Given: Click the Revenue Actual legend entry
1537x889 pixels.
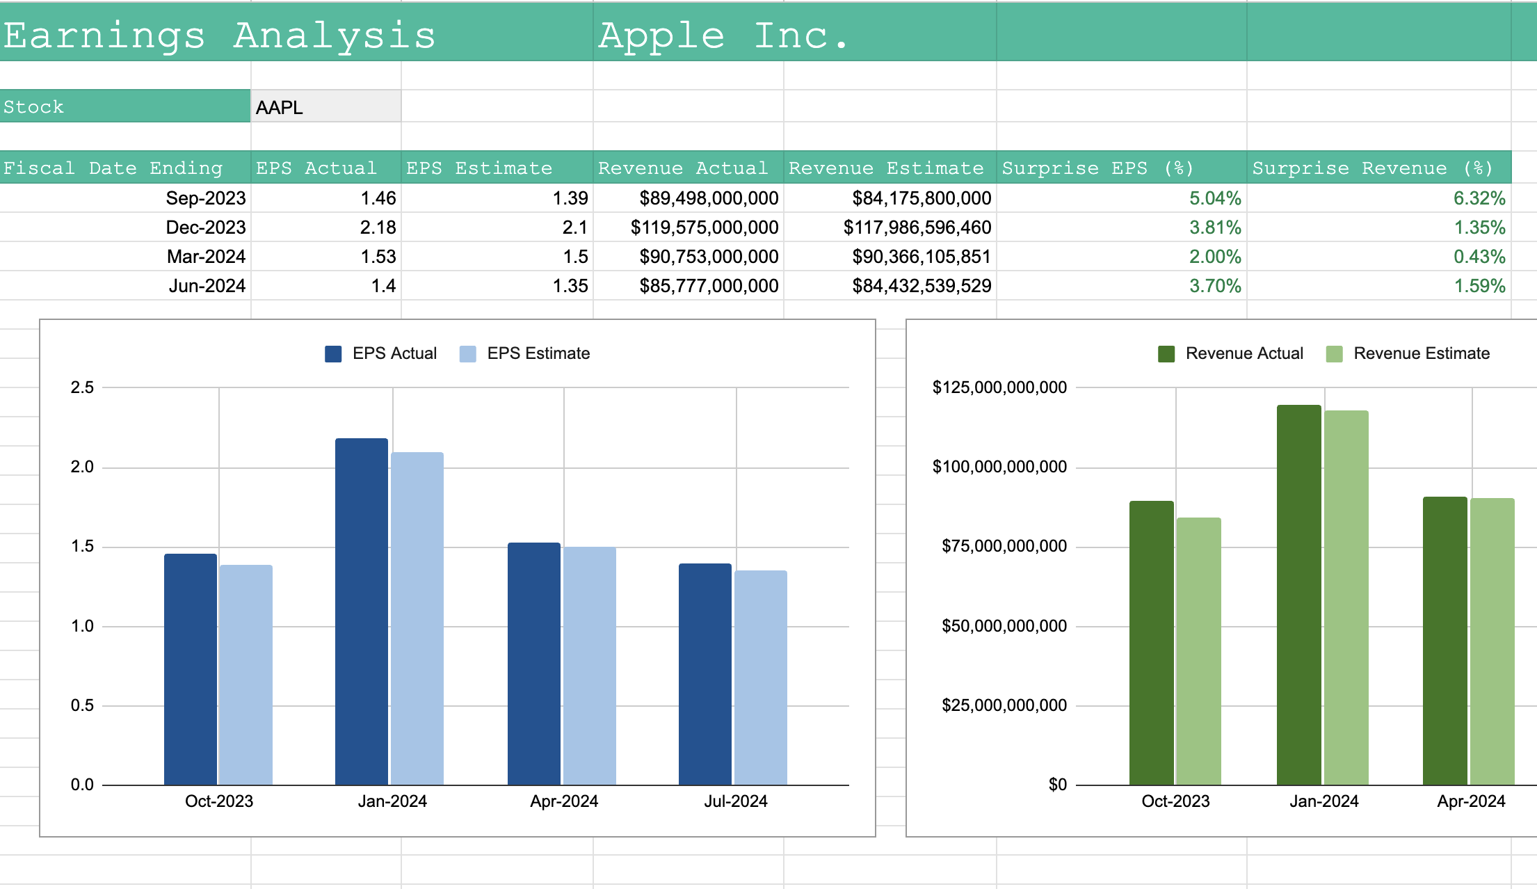Looking at the screenshot, I should [1230, 353].
